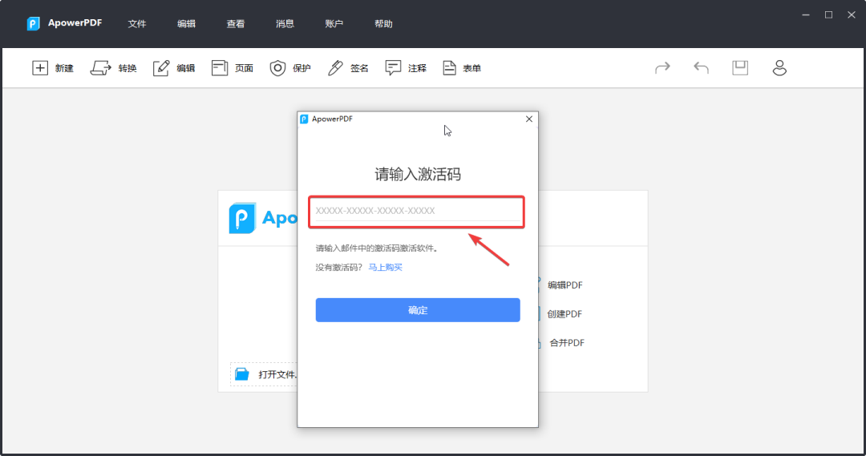This screenshot has width=866, height=456.
Task: Click the dialog's small ApowerPDF icon
Action: [x=304, y=119]
